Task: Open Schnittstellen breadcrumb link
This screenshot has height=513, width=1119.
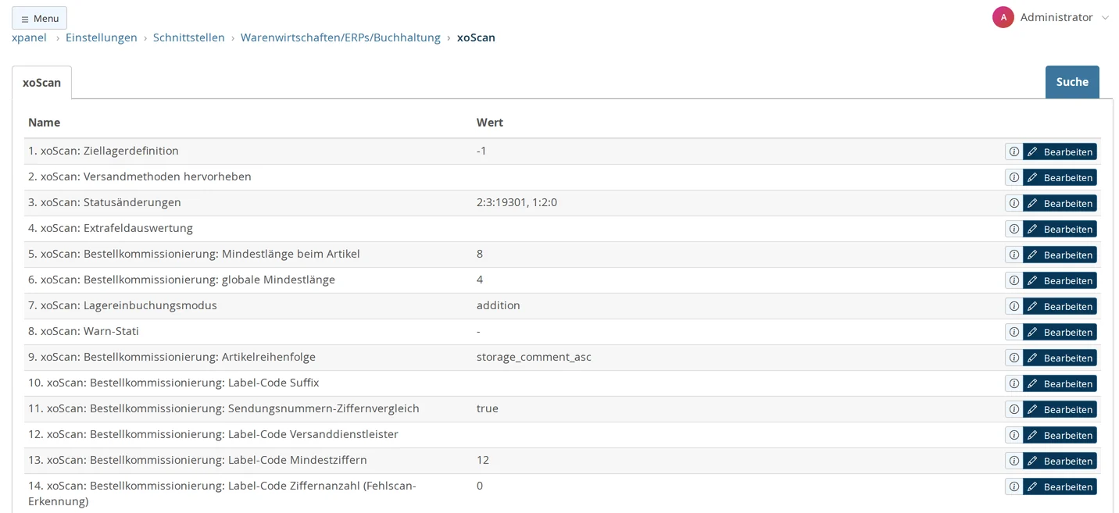Action: tap(189, 37)
